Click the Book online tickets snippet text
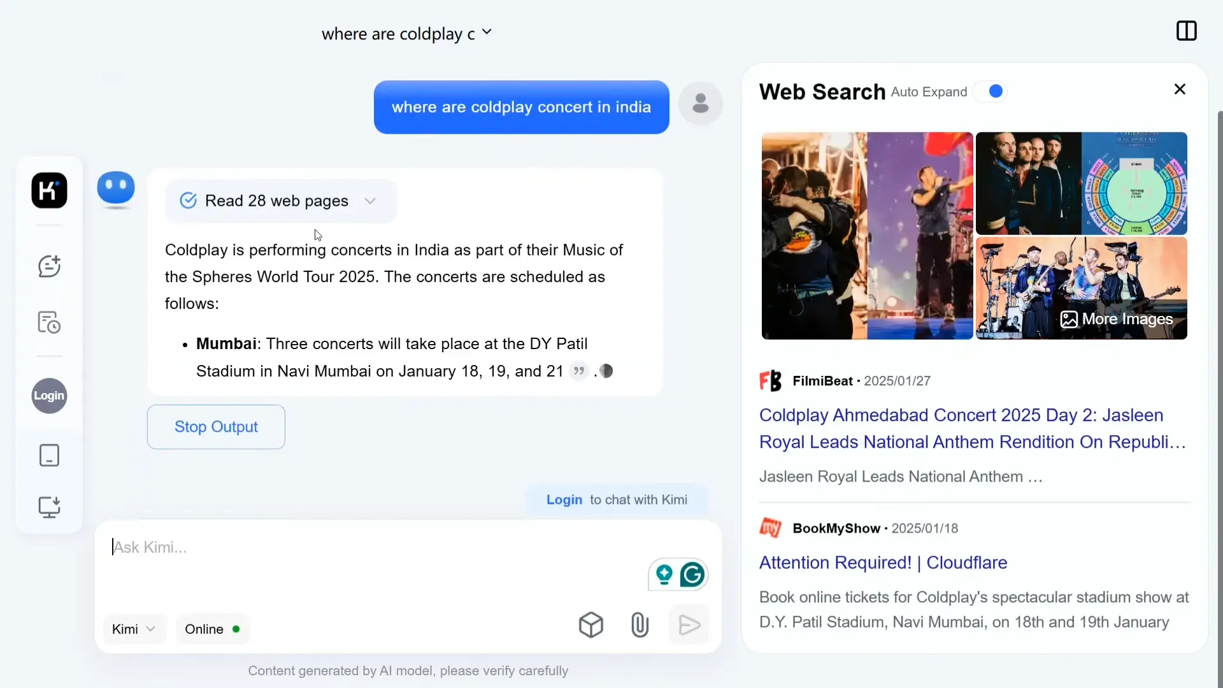This screenshot has height=688, width=1223. (x=974, y=610)
